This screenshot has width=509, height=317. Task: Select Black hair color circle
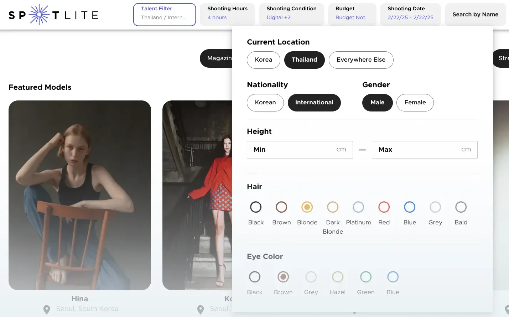[x=256, y=207]
